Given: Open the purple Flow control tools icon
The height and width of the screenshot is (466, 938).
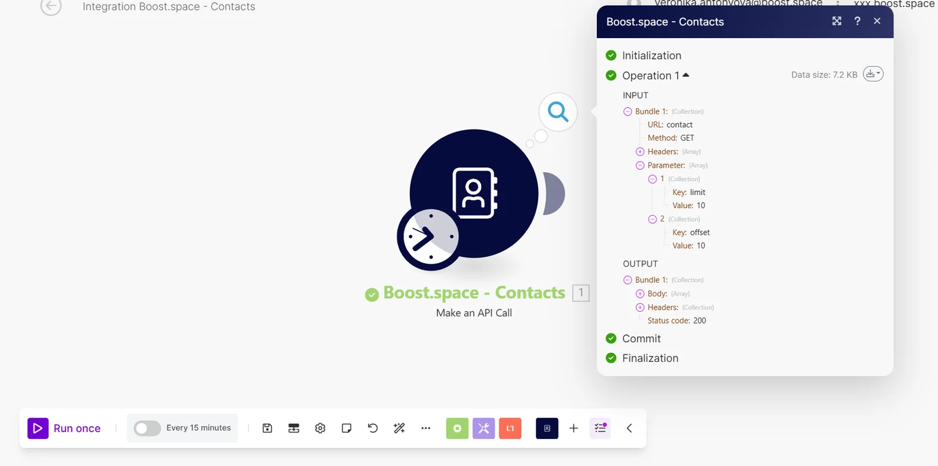Looking at the screenshot, I should click(x=484, y=428).
